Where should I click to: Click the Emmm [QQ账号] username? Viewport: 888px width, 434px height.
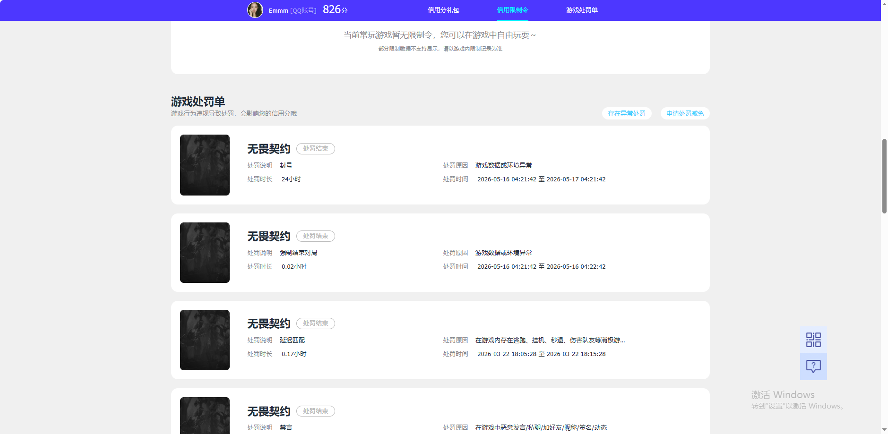293,10
